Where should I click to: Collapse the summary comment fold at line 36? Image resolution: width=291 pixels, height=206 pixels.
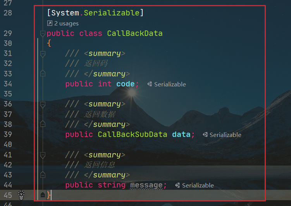[x=43, y=105]
